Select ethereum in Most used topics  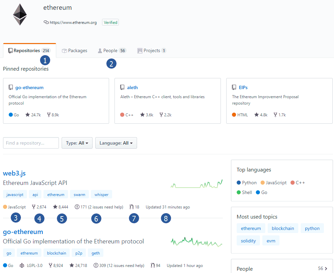click(x=251, y=228)
